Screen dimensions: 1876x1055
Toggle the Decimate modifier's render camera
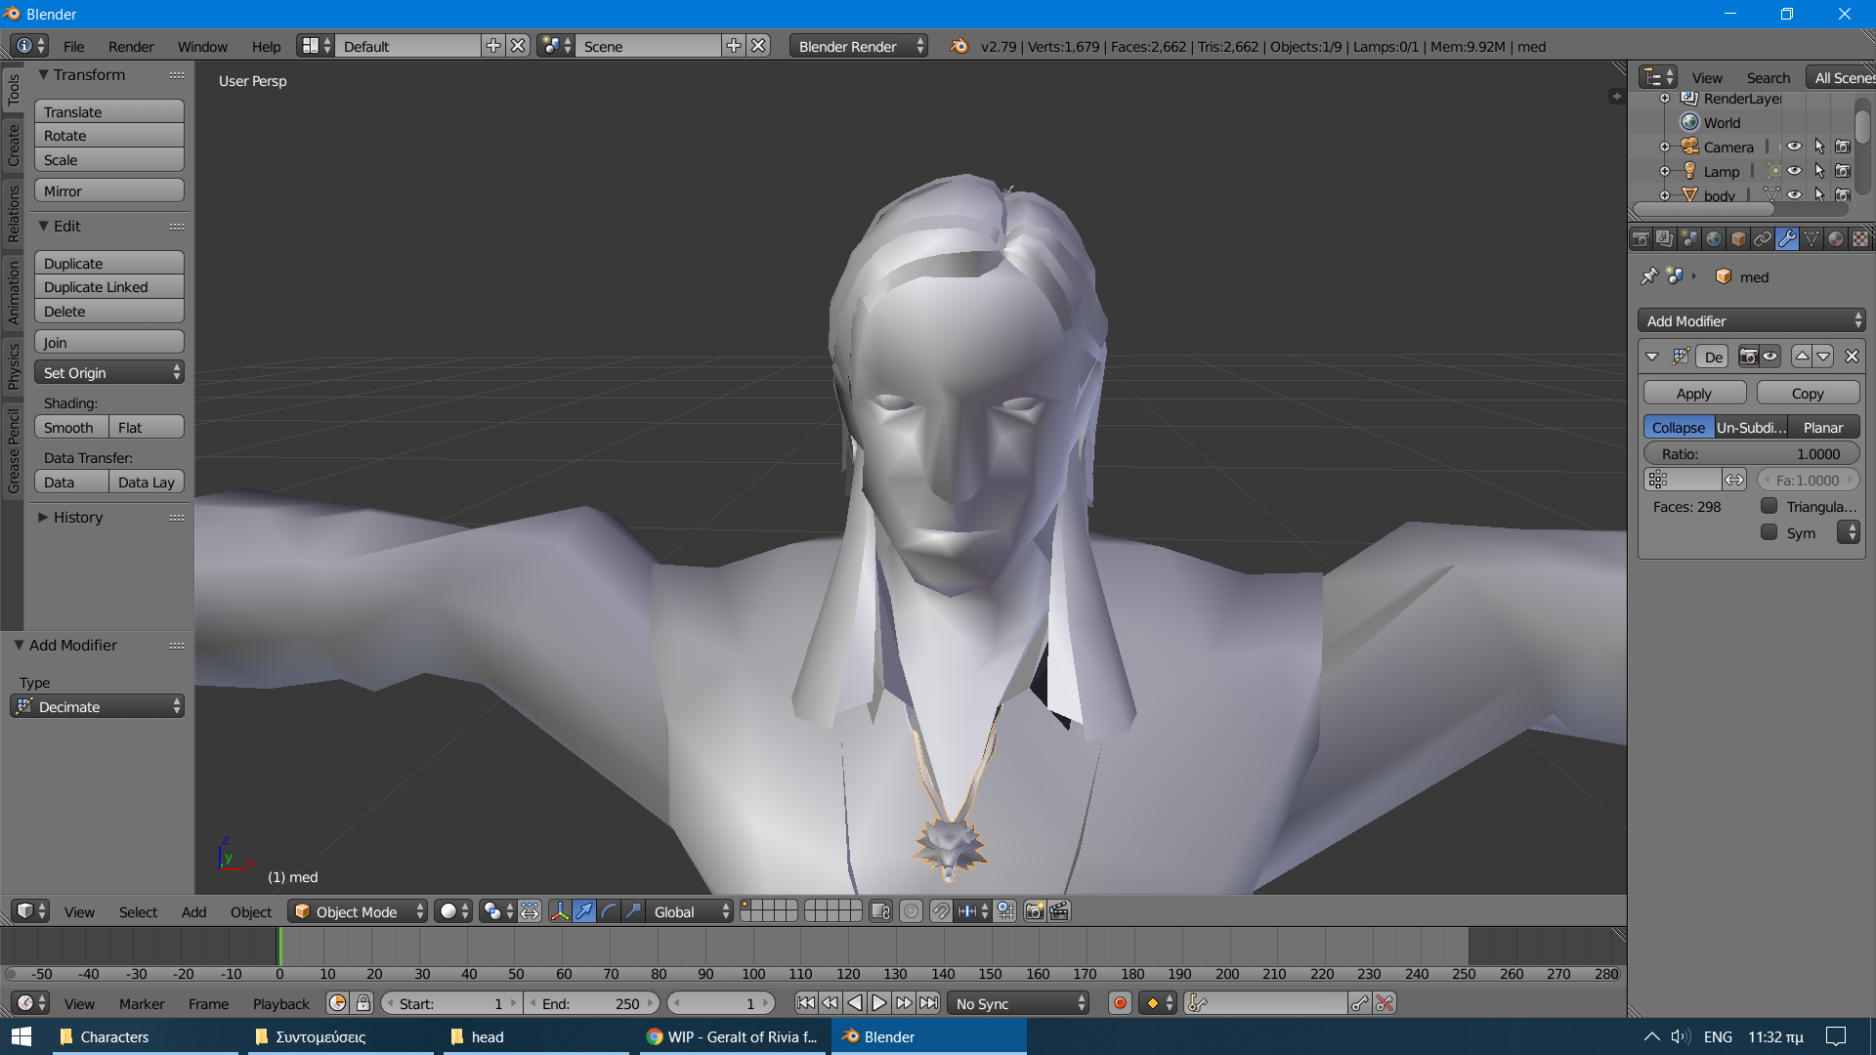coord(1748,357)
